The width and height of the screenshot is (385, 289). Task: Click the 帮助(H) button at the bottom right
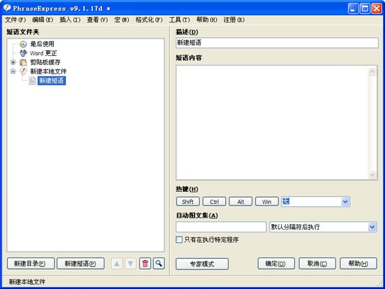coord(358,264)
